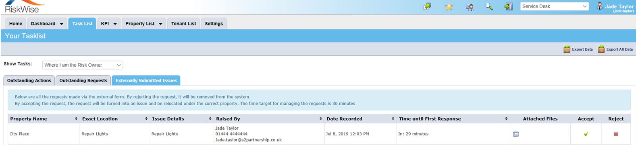Accept the City Place request with green checkmark
This screenshot has height=145, width=636.
pos(586,134)
